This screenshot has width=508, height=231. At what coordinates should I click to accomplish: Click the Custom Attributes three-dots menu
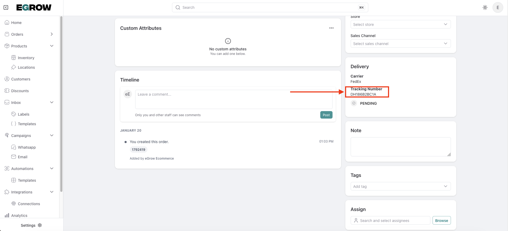pos(331,28)
